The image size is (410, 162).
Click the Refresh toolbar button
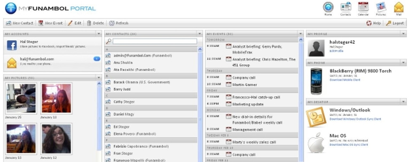tap(119, 23)
